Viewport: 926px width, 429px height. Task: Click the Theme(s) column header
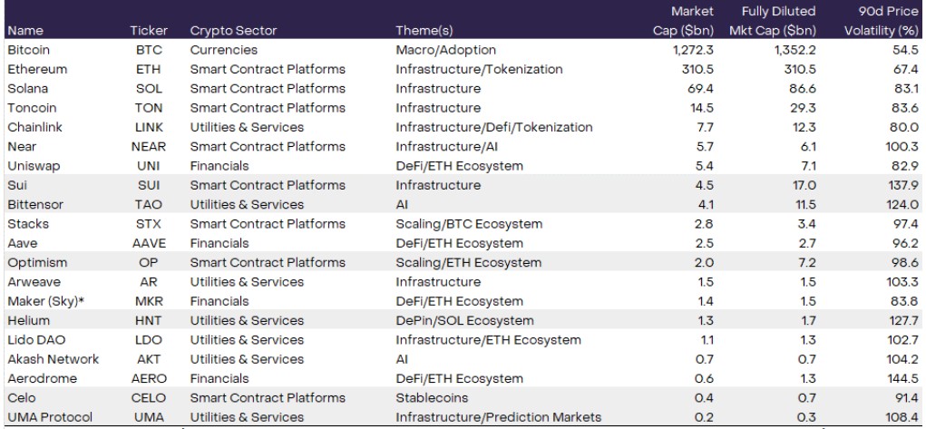click(x=425, y=31)
